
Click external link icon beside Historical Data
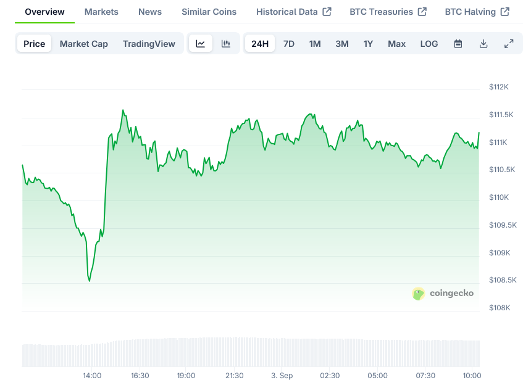pyautogui.click(x=327, y=12)
